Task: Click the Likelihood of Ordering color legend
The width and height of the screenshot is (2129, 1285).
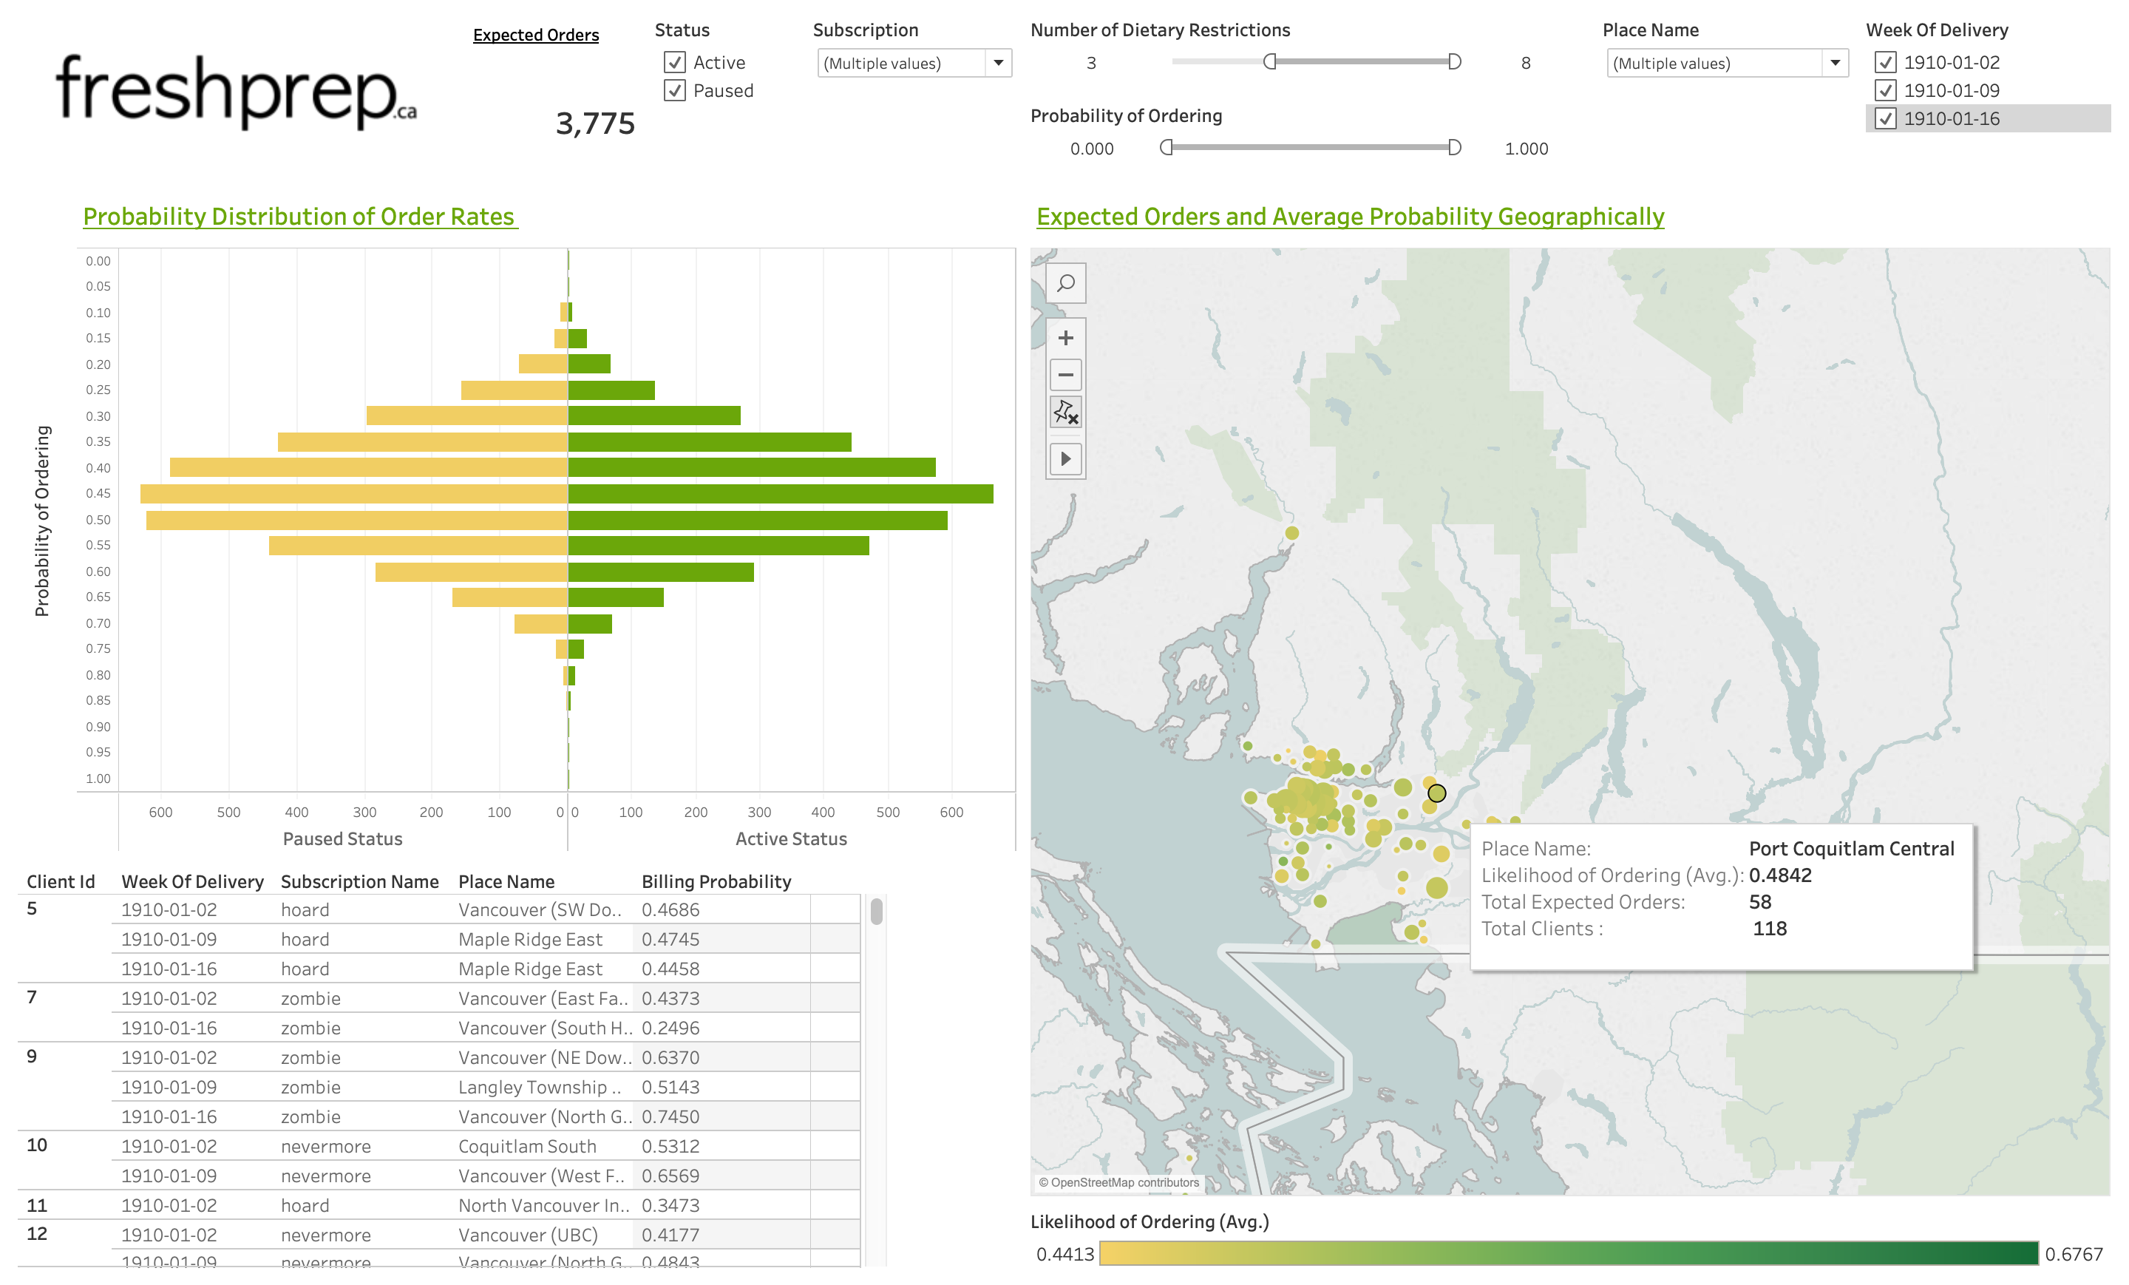Action: tap(1568, 1253)
